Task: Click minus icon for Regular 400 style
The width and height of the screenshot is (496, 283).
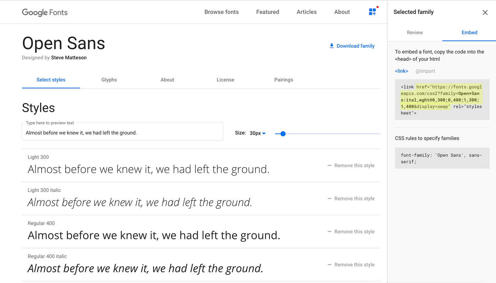Action: [329, 232]
